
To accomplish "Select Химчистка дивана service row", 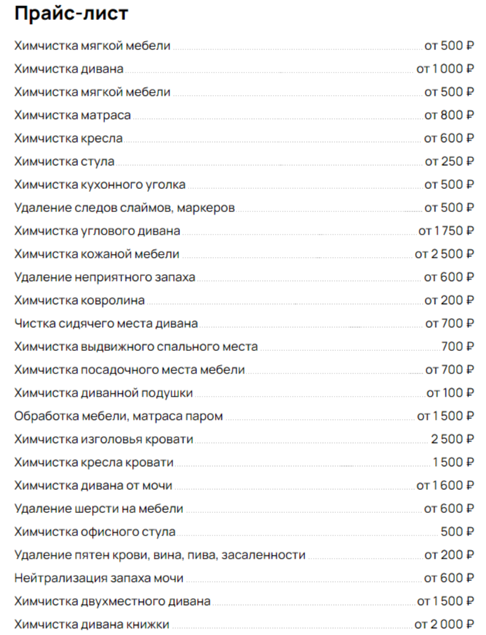I will pyautogui.click(x=69, y=69).
